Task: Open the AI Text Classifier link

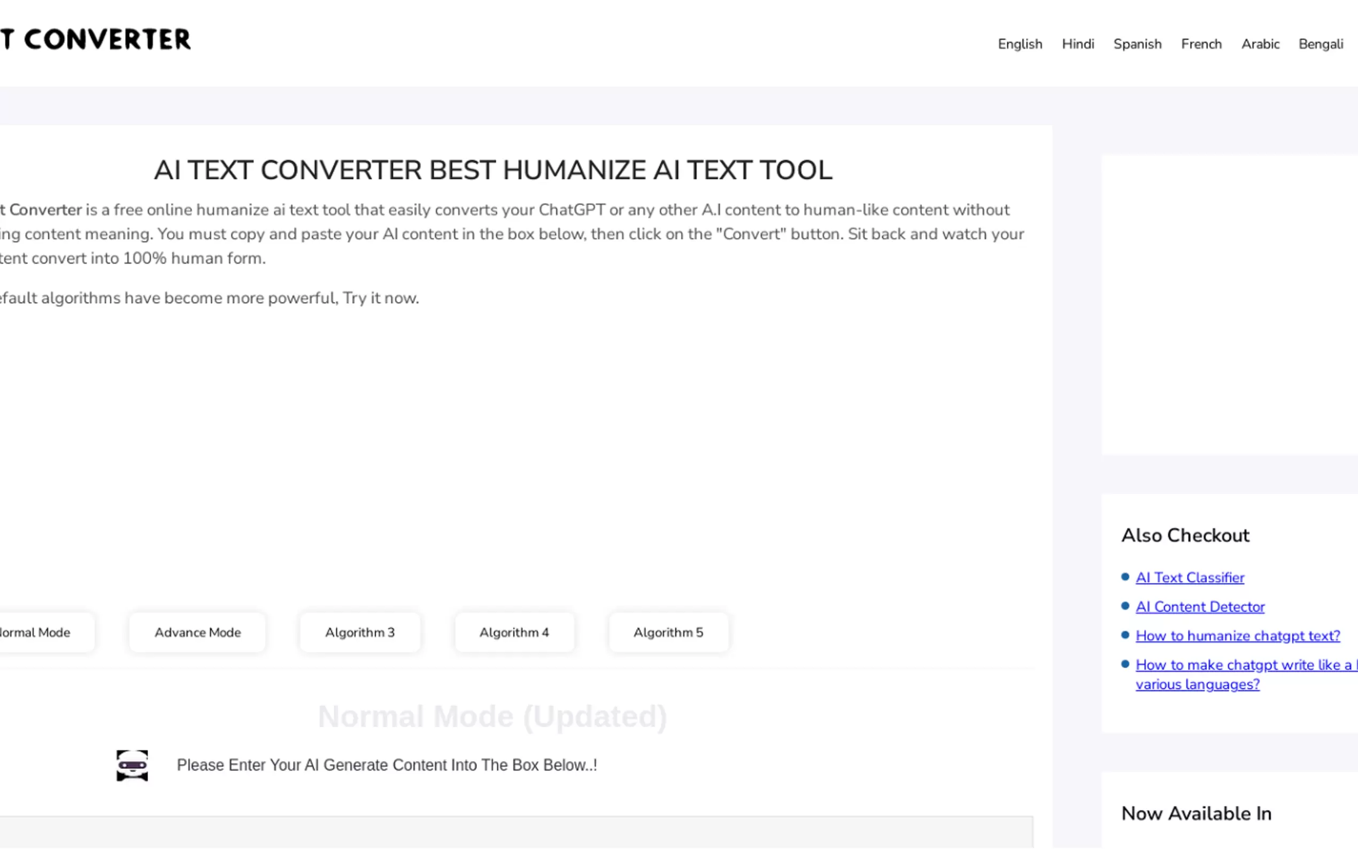Action: click(x=1190, y=577)
